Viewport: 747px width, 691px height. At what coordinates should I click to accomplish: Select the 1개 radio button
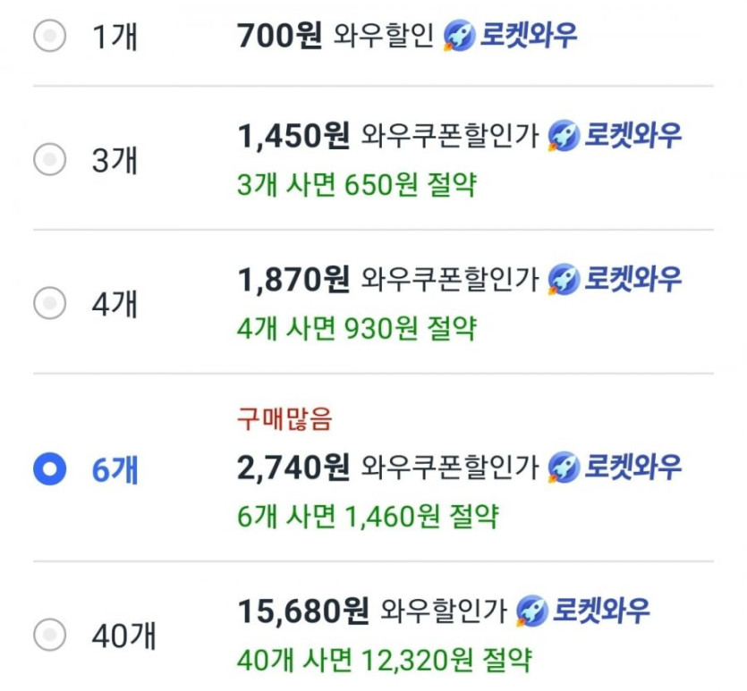49,36
